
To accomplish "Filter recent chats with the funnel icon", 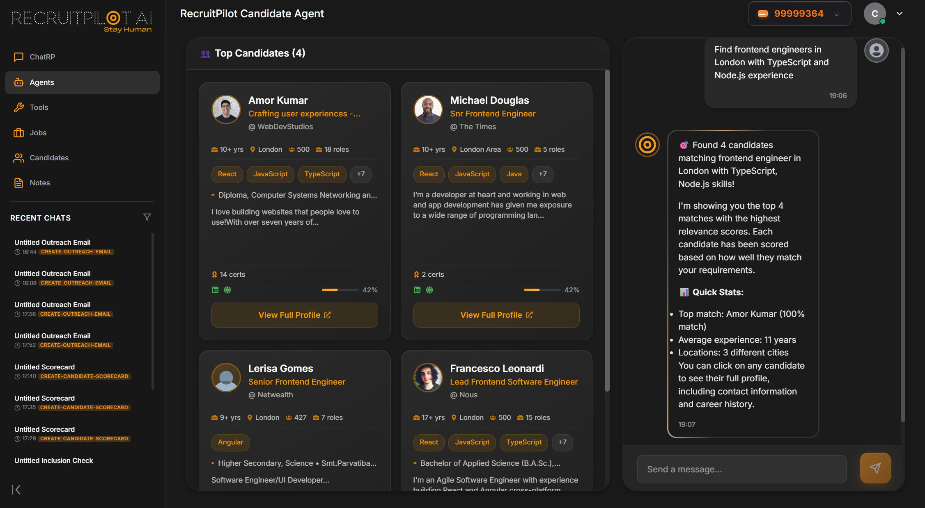I will (147, 217).
